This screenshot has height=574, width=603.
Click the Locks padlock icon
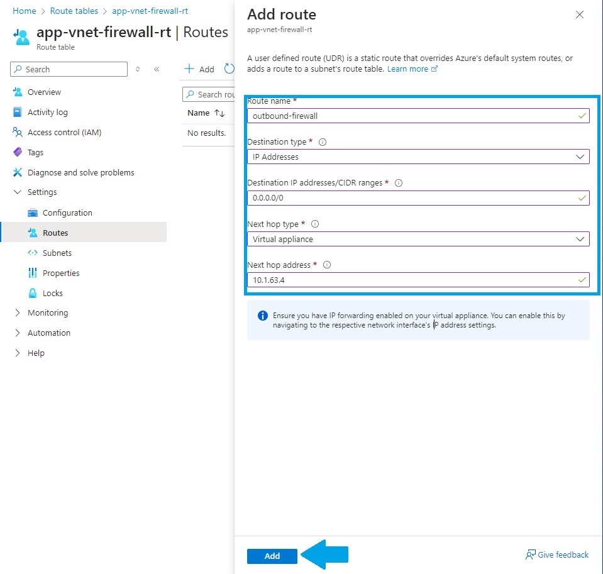point(33,293)
